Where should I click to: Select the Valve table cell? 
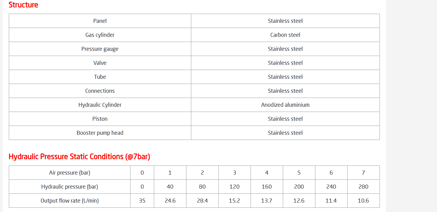100,63
